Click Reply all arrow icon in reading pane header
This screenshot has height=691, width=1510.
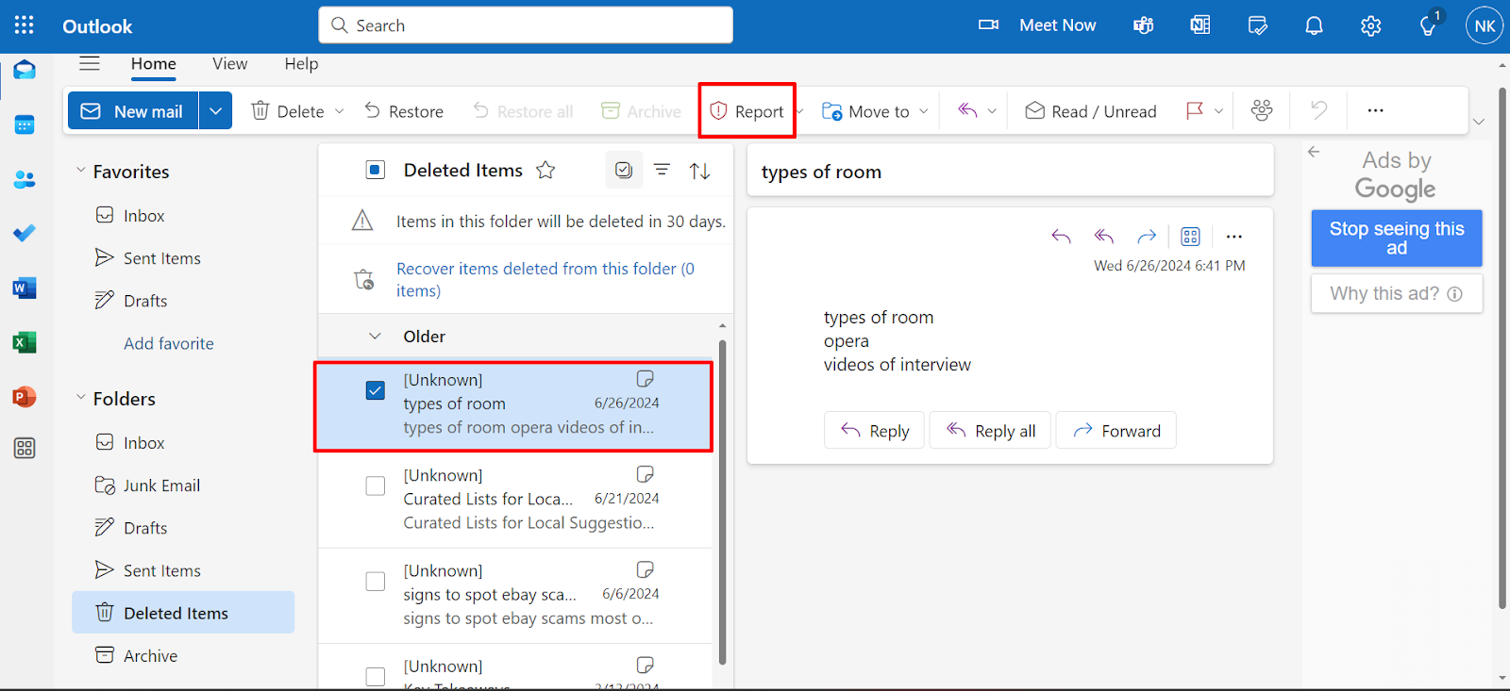coord(1104,237)
